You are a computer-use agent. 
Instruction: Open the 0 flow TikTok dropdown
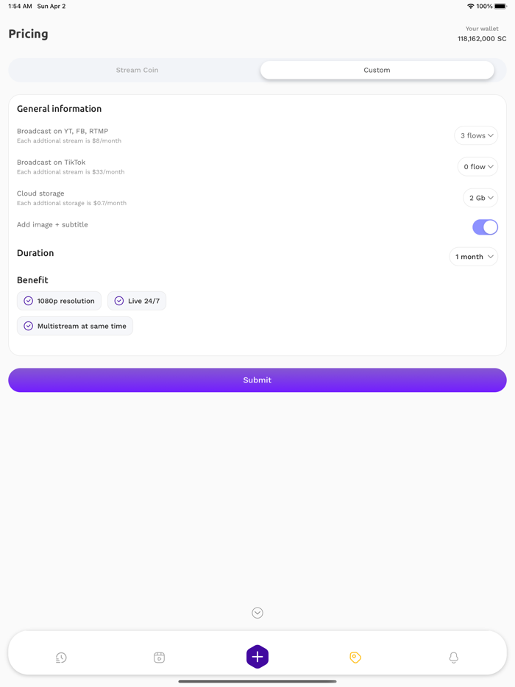pos(477,166)
